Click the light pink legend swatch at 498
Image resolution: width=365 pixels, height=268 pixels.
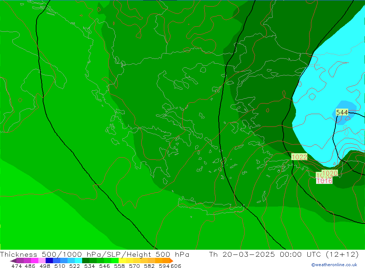pos(42,261)
